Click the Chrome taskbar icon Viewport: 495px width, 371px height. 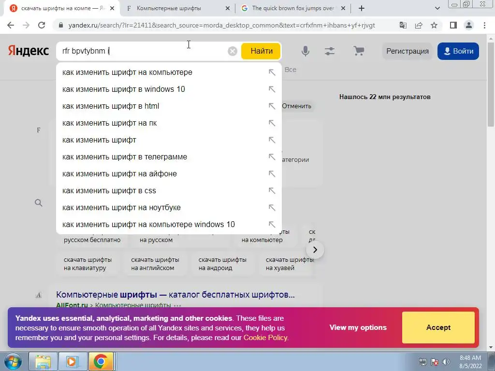coord(101,361)
